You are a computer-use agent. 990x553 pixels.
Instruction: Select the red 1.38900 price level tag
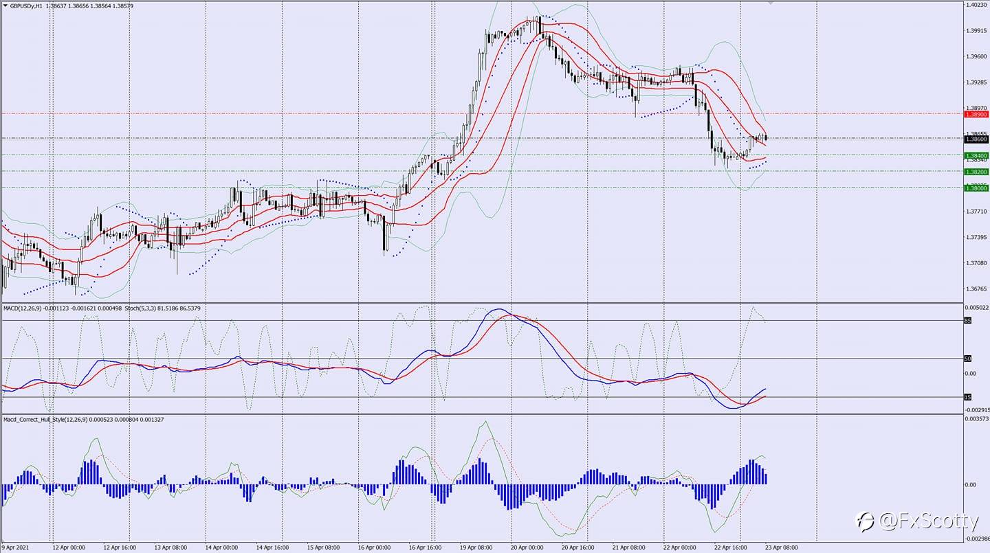[976, 115]
